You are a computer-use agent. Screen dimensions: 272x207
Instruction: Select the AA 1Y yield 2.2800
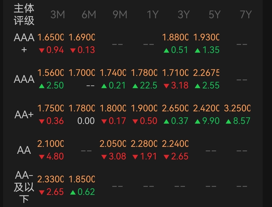point(144,144)
